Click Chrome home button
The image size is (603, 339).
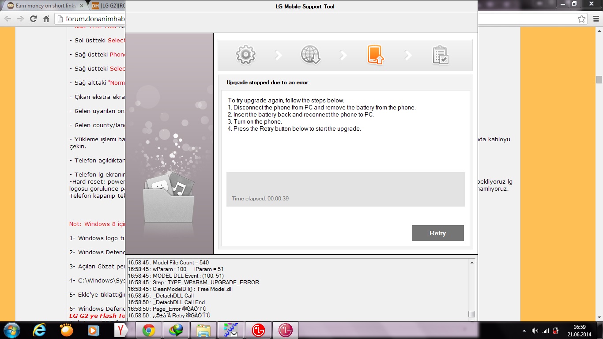pyautogui.click(x=46, y=19)
